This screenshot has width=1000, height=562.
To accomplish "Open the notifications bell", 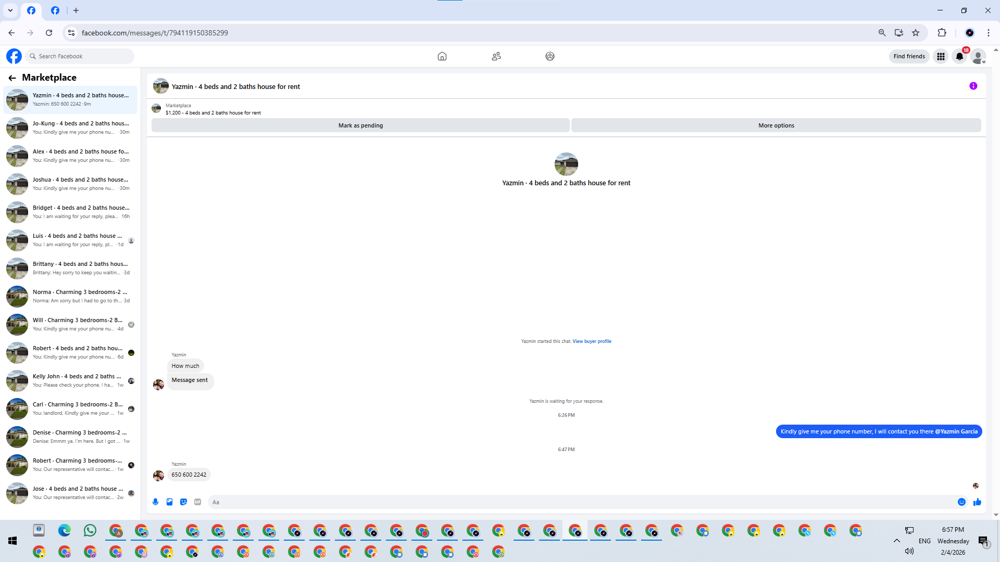I will point(959,56).
